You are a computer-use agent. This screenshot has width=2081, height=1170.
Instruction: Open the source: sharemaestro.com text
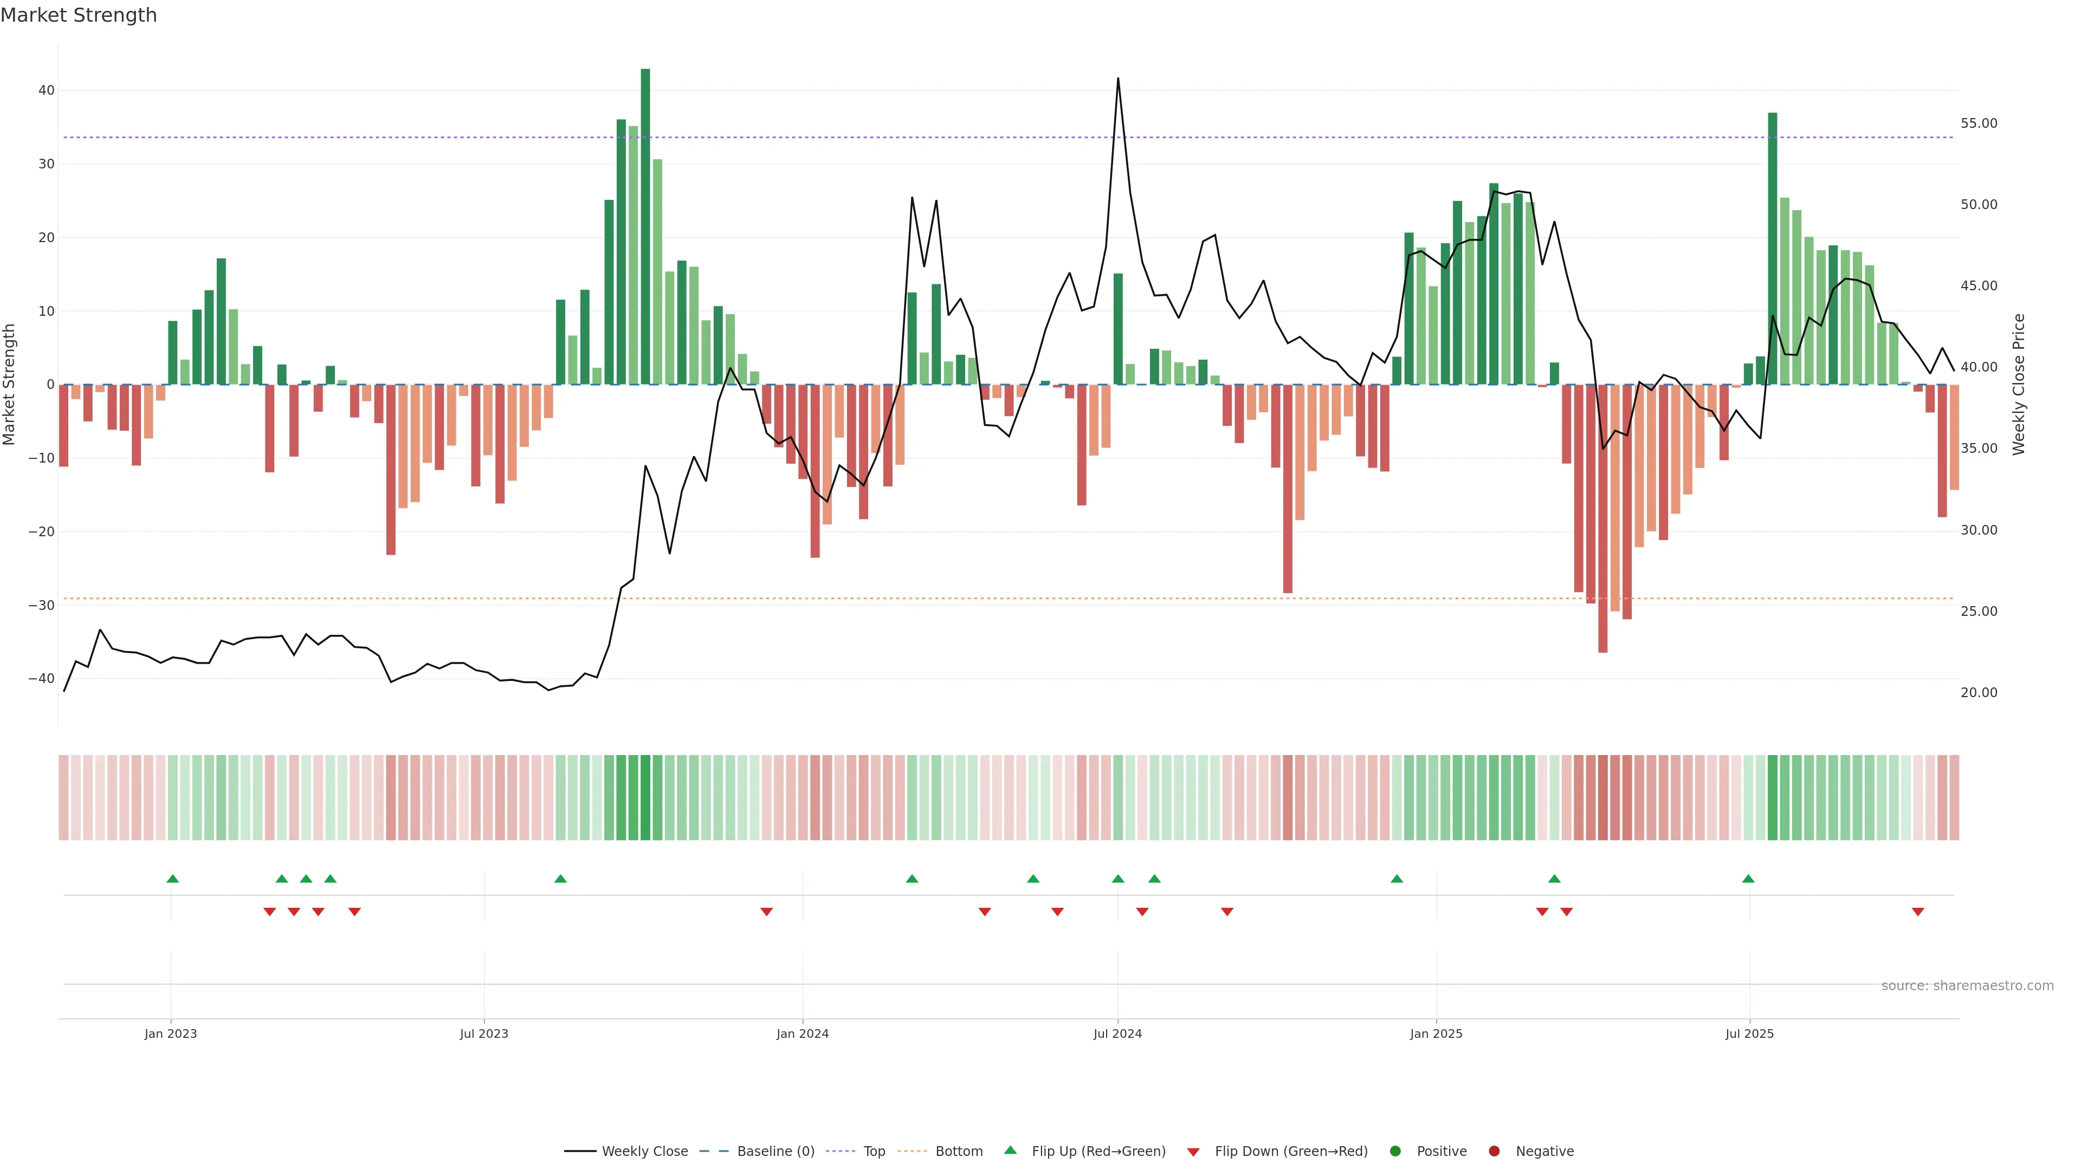pyautogui.click(x=1967, y=985)
